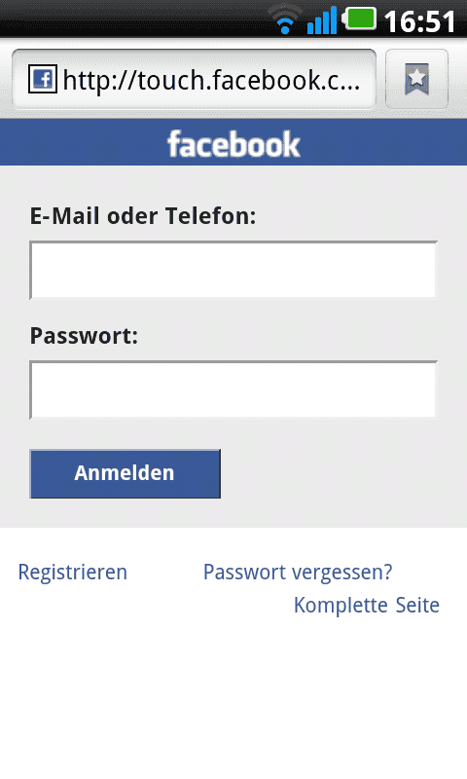Screen dimensions: 467x779
Task: Click blue header bar left of logo
Action: click(82, 142)
